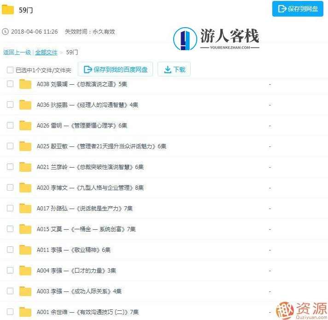Check the box for A001 余世维

click(10, 312)
